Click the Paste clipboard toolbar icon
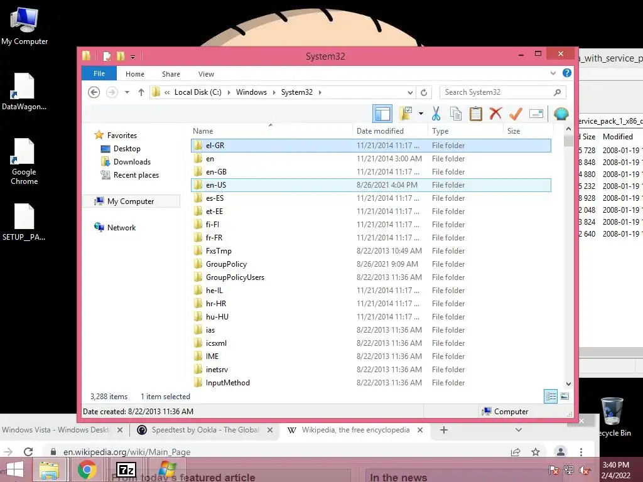This screenshot has height=482, width=643. point(476,114)
